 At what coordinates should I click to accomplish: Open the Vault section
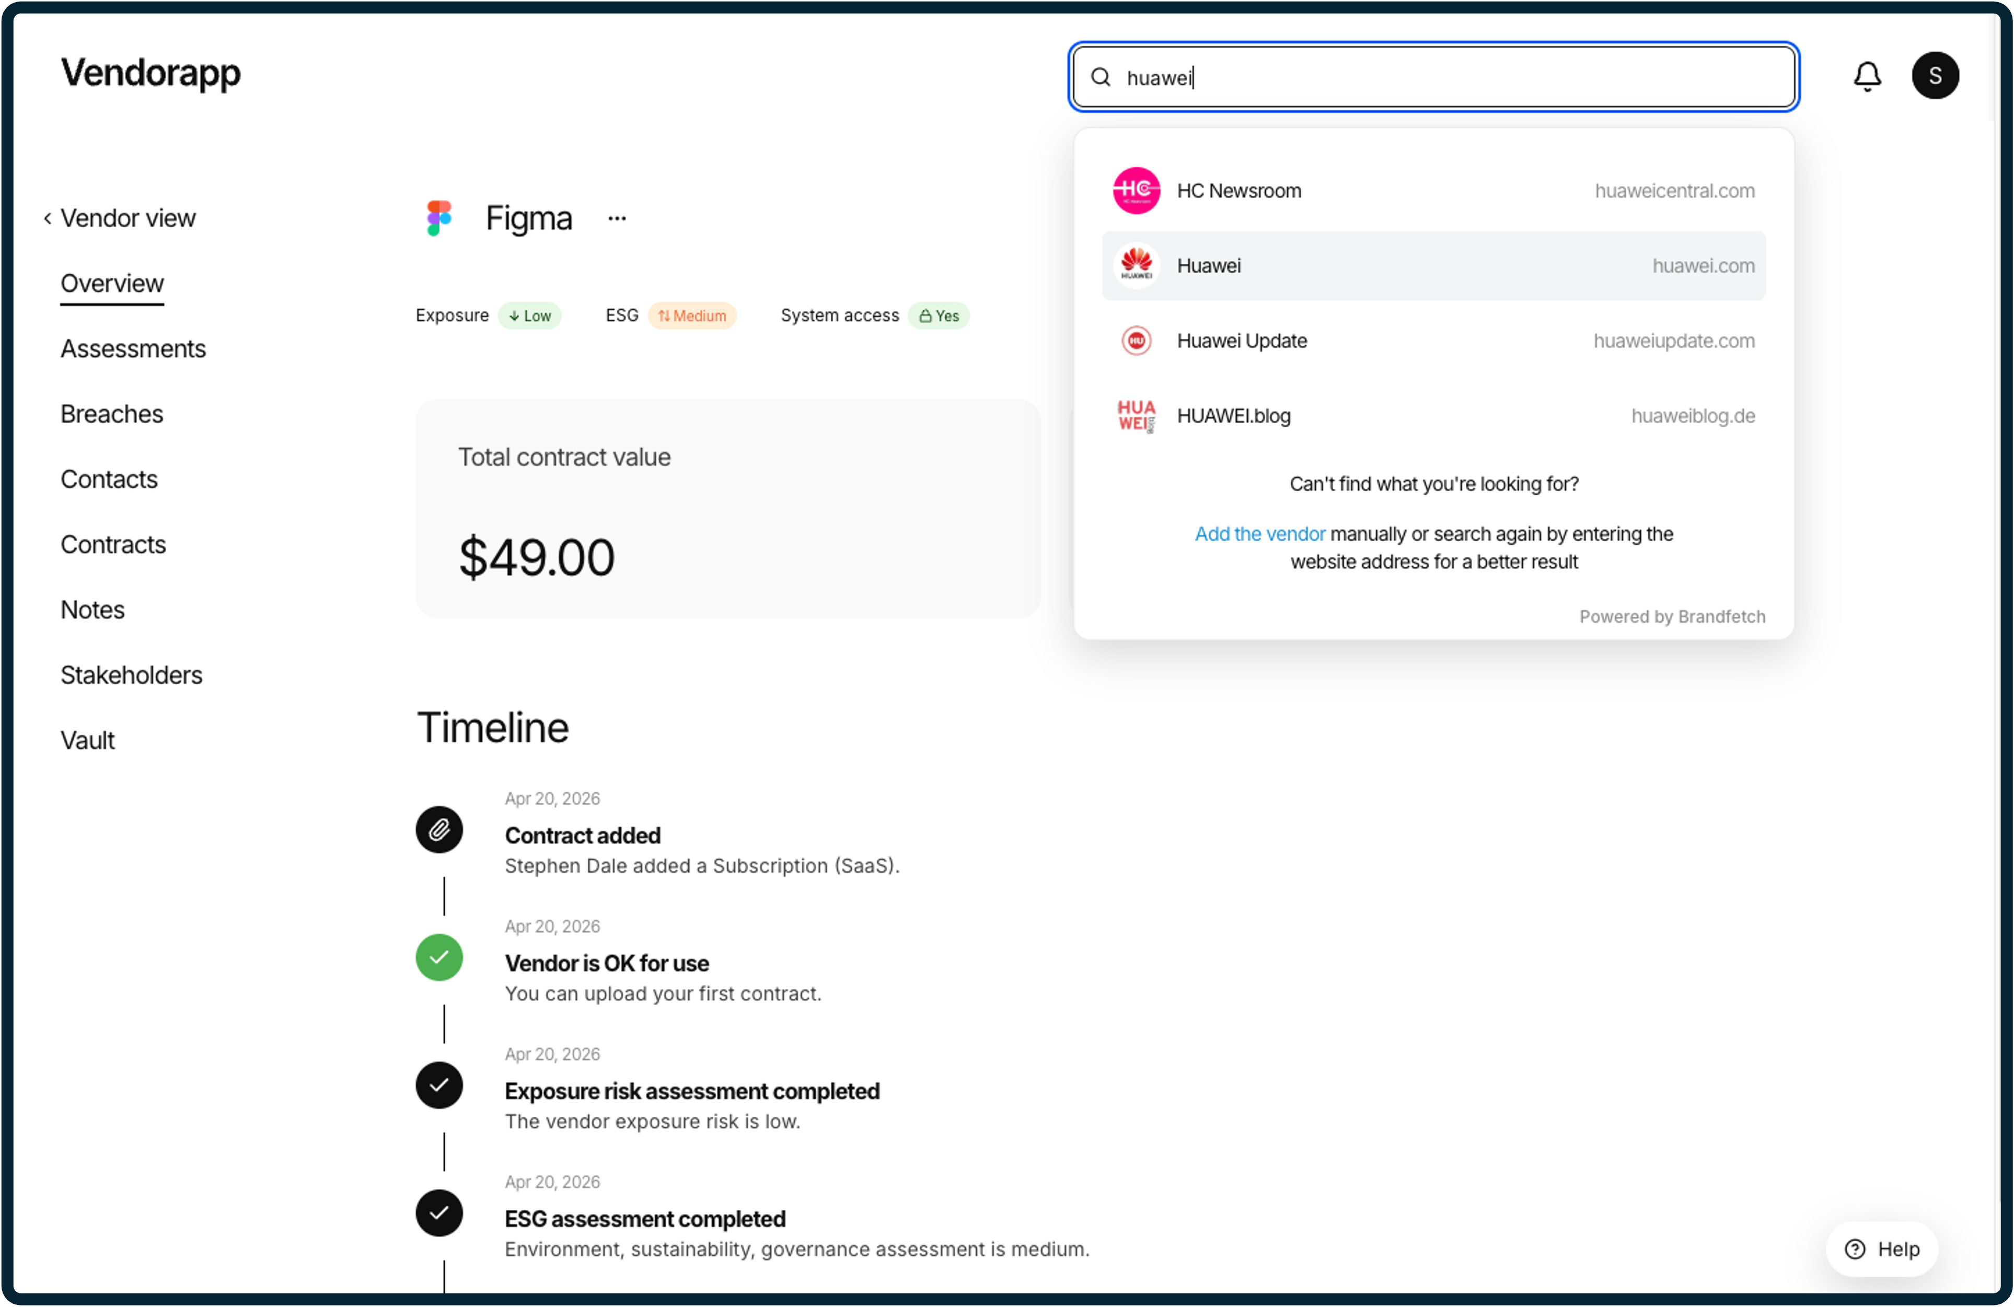pyautogui.click(x=87, y=740)
